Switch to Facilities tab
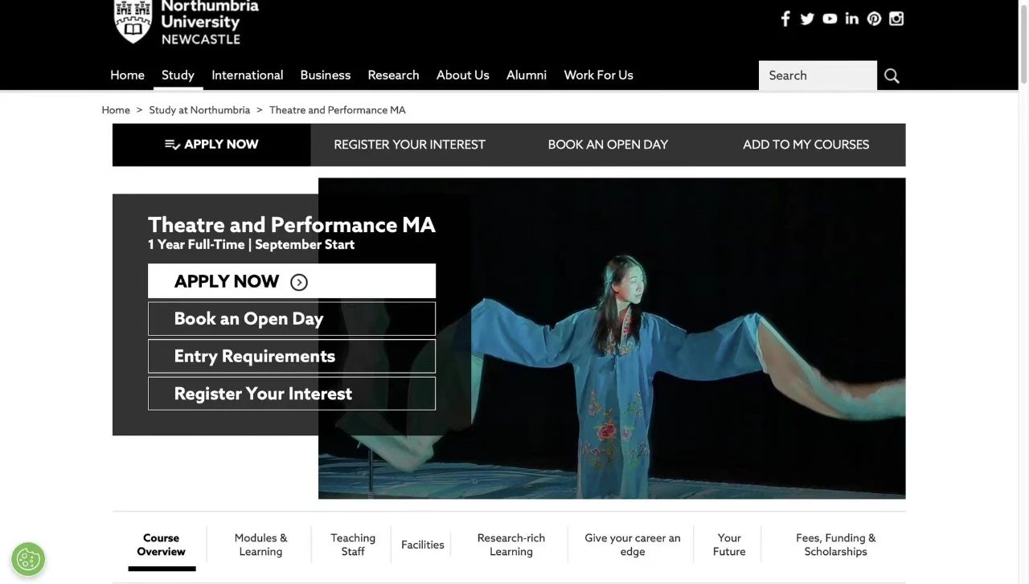This screenshot has height=584, width=1029. pos(423,545)
